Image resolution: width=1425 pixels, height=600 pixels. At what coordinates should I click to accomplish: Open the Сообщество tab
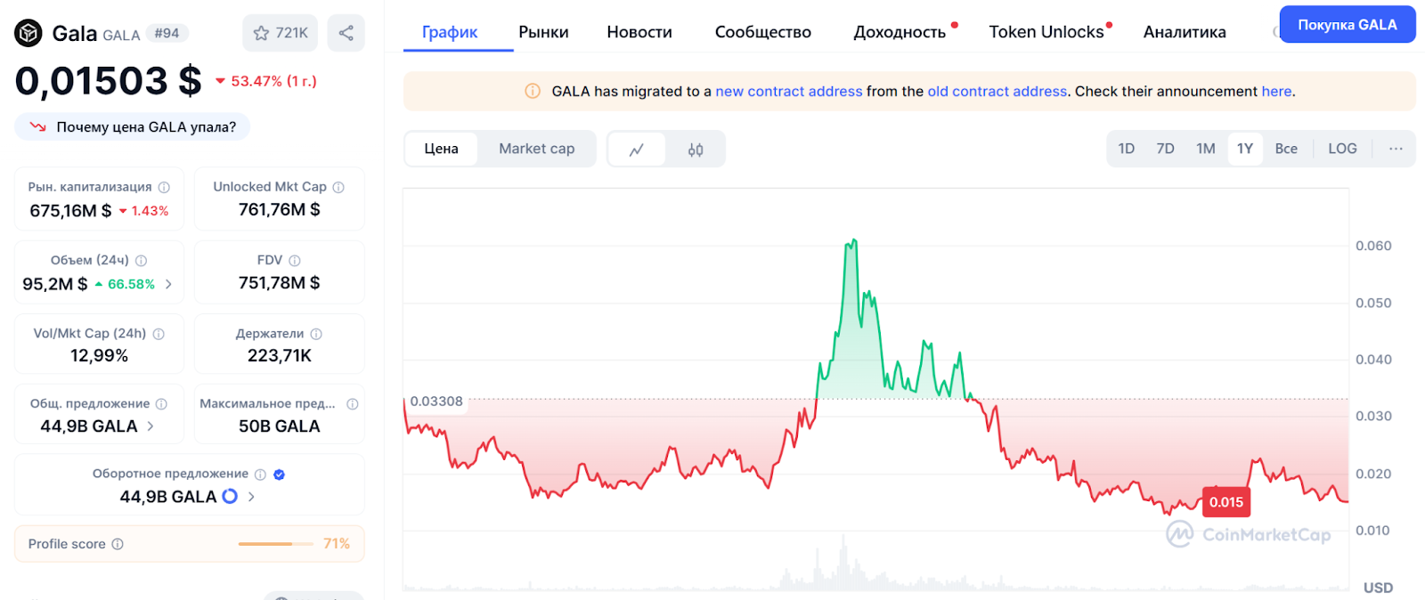tap(763, 32)
